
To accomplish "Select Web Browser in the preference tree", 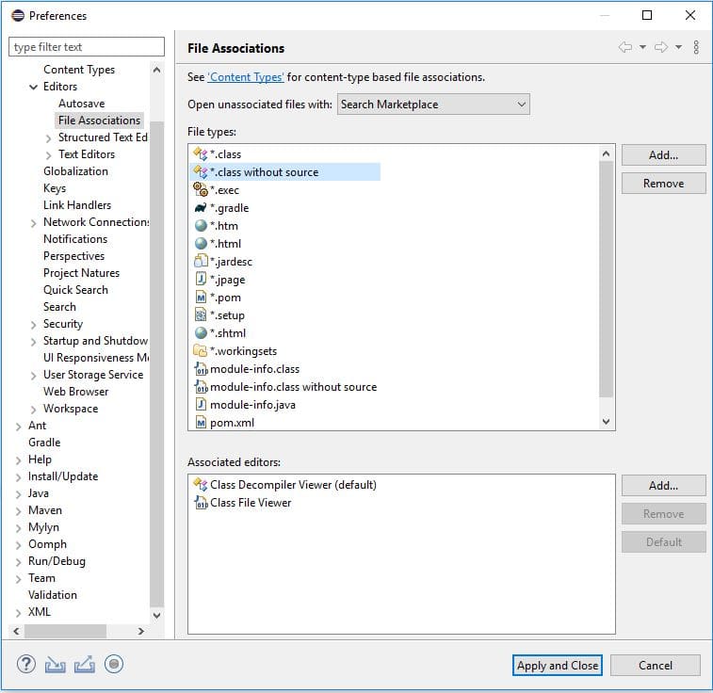I will 76,392.
